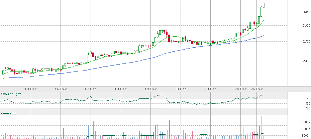
Task: Click the 2.00 price axis label
Action: coord(306,61)
